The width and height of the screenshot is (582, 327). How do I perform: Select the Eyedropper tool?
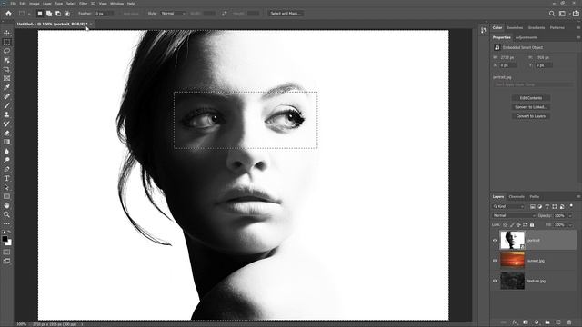(x=6, y=87)
